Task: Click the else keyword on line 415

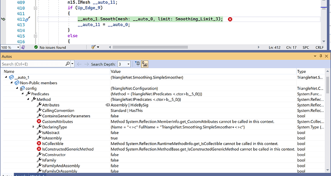Action: 73,36
